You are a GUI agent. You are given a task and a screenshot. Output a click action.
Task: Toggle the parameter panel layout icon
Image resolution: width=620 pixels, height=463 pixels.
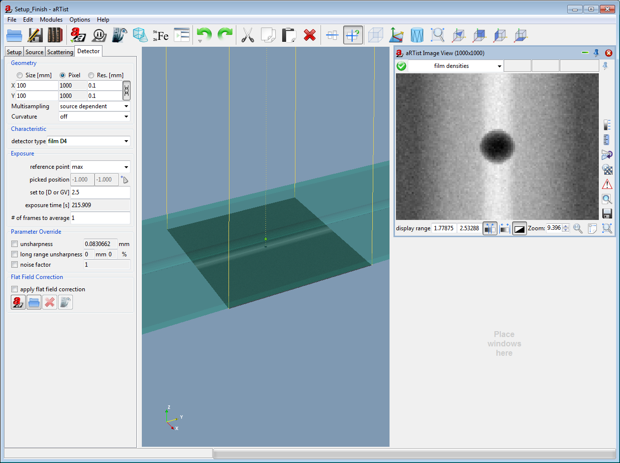182,35
